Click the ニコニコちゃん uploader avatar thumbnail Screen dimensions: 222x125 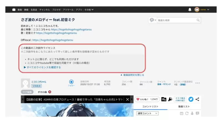(x=25, y=83)
